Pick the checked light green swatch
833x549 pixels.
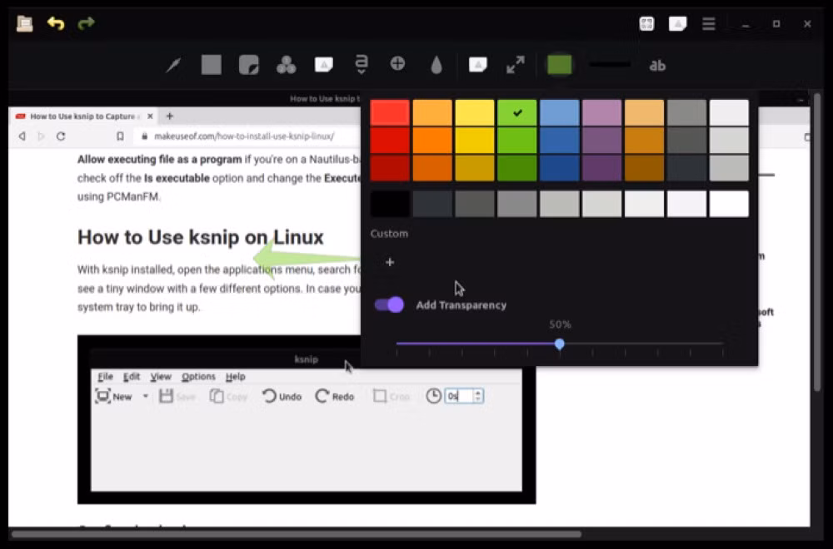[x=517, y=112]
